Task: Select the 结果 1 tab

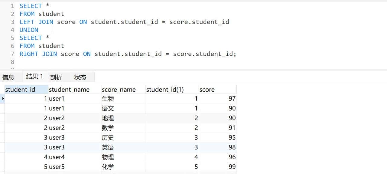Action: pos(34,77)
